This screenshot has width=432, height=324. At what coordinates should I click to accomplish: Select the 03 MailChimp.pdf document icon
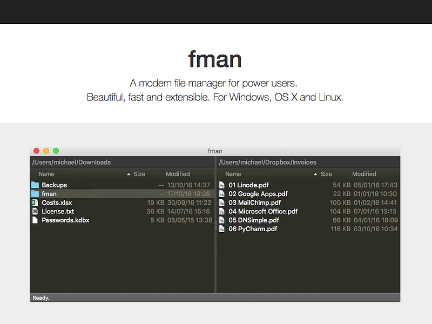(222, 202)
